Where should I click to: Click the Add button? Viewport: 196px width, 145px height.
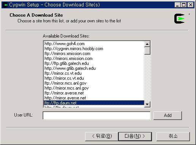pos(168,115)
